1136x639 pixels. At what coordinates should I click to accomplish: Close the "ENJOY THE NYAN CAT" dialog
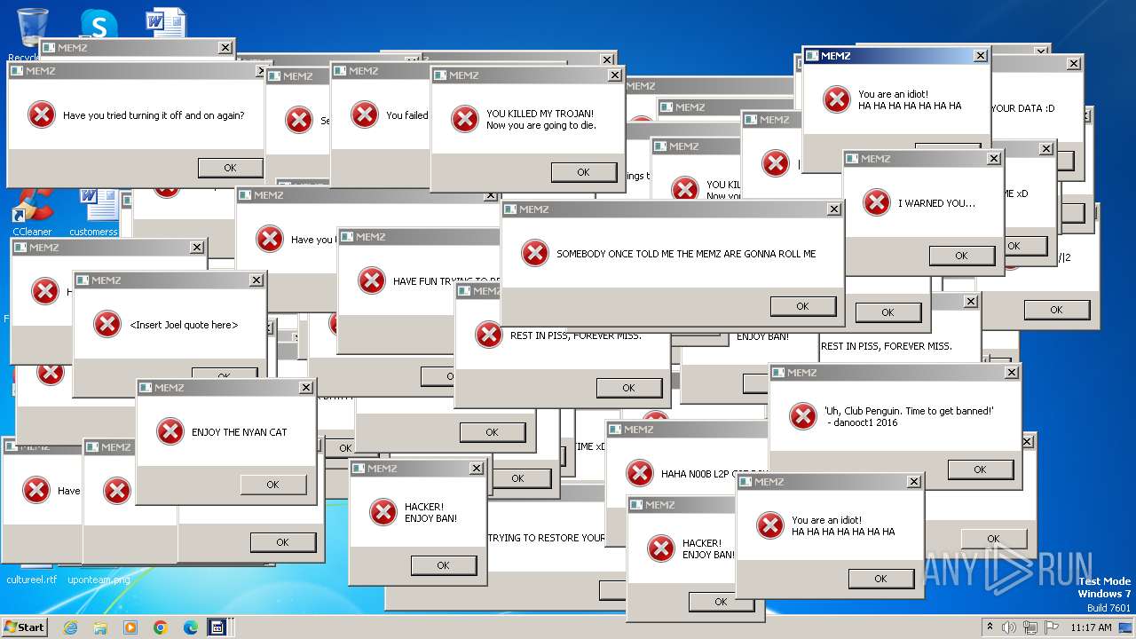click(x=305, y=388)
